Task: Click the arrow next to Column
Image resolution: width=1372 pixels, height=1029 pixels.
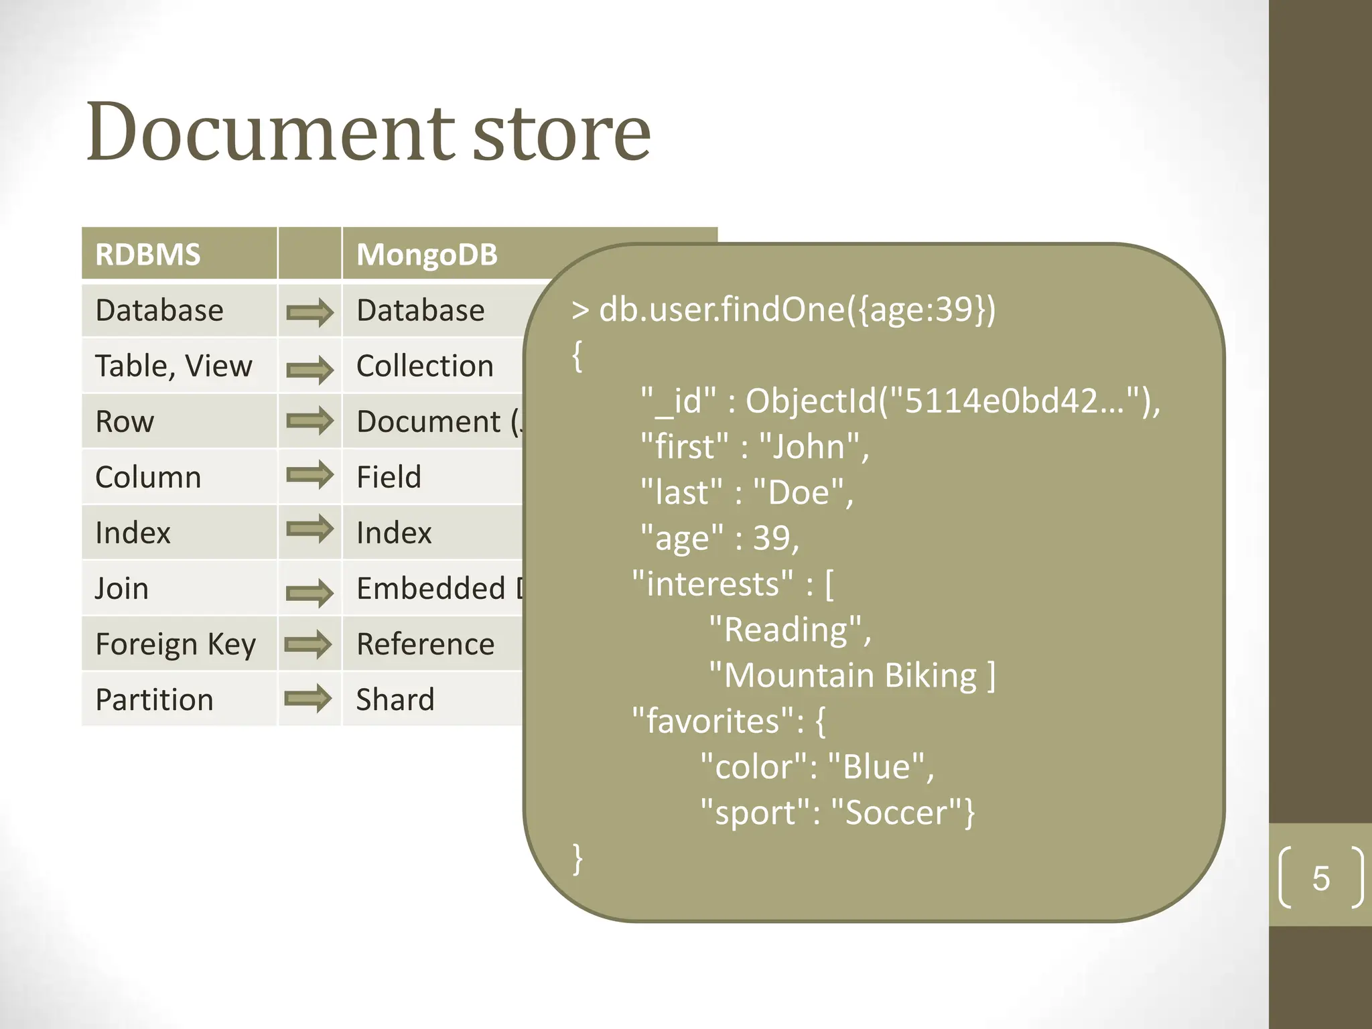Action: click(310, 475)
